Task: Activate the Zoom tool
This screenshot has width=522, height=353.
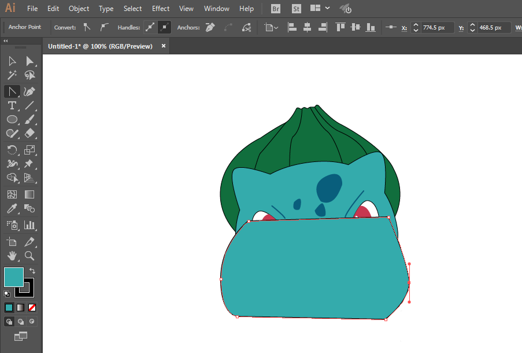Action: click(x=29, y=255)
